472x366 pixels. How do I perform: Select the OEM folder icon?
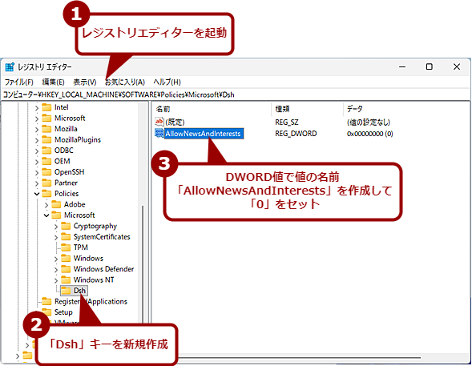(46, 161)
